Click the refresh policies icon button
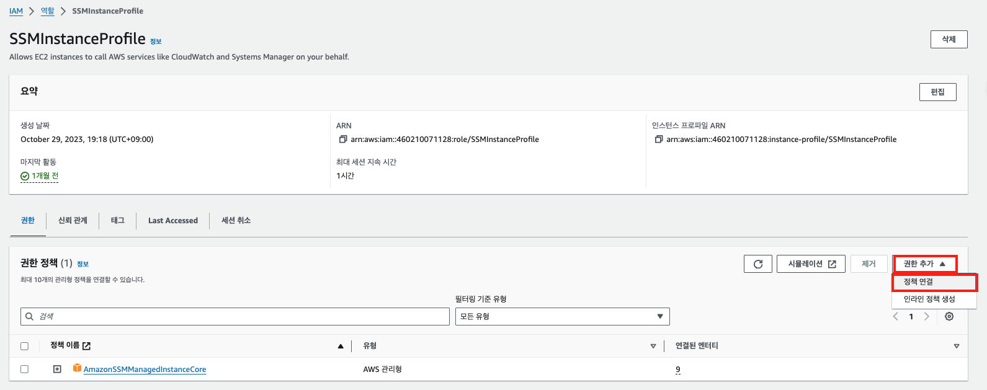 (x=757, y=264)
